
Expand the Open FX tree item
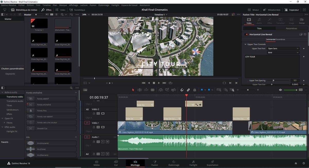(x=3, y=118)
